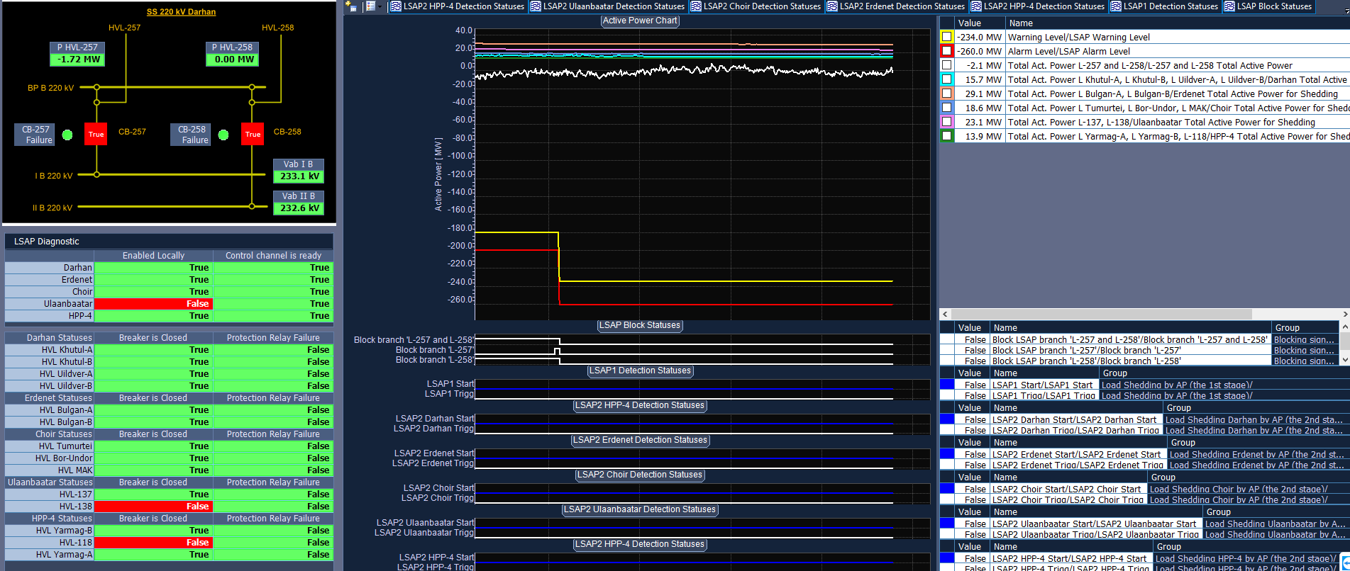The image size is (1350, 571).
Task: Click the blue swatch beside LSAP1 Start
Action: [x=946, y=385]
